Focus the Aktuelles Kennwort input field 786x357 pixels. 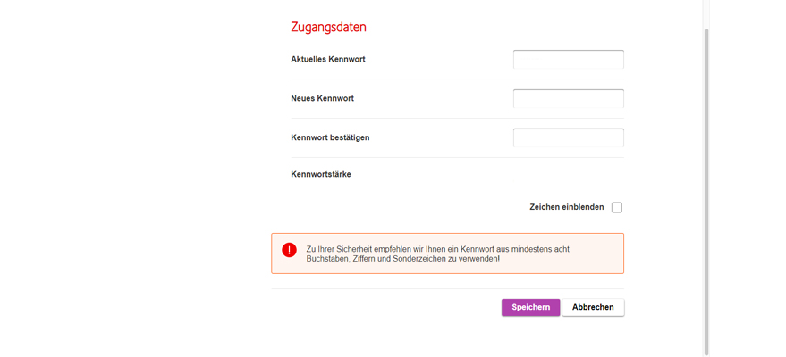(568, 60)
